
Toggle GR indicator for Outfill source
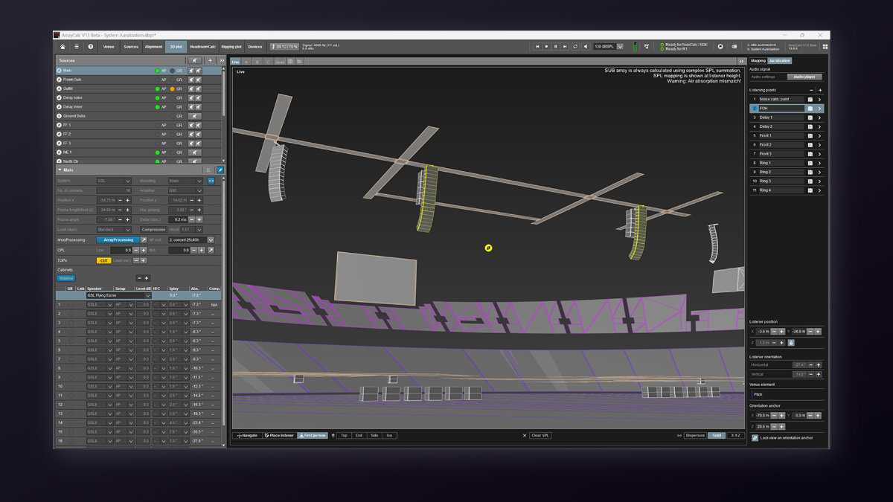point(172,89)
